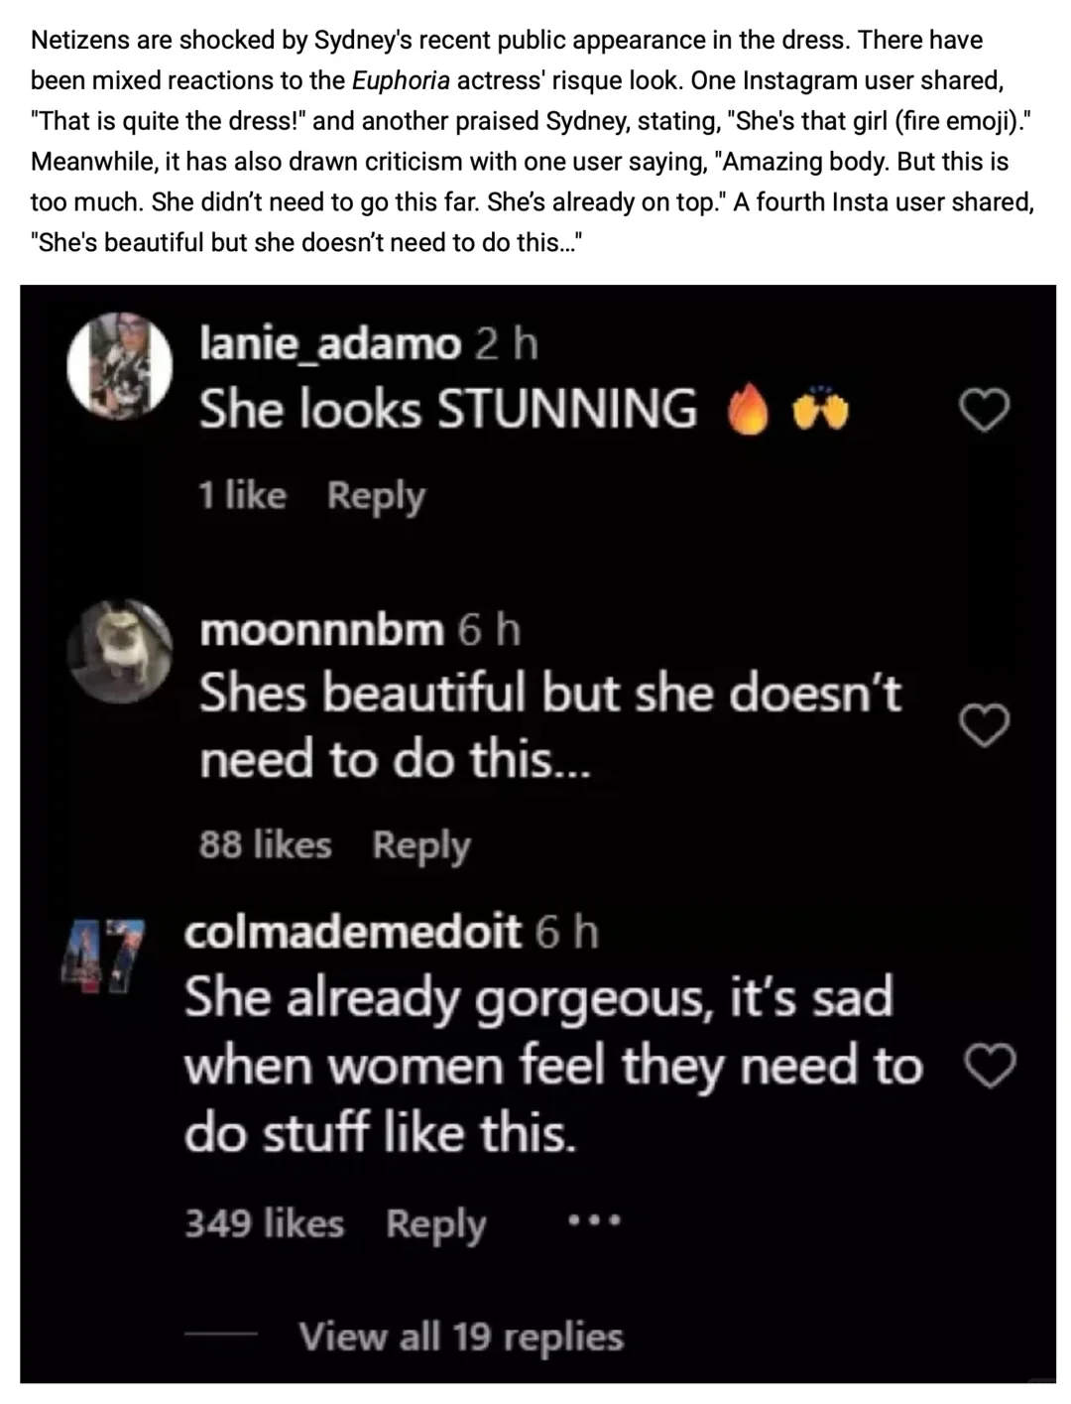Expand View all 19 replies
Viewport: 1071px width, 1404px height.
click(x=461, y=1337)
